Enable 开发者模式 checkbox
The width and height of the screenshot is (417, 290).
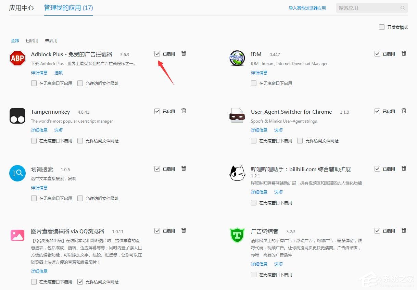pyautogui.click(x=381, y=27)
